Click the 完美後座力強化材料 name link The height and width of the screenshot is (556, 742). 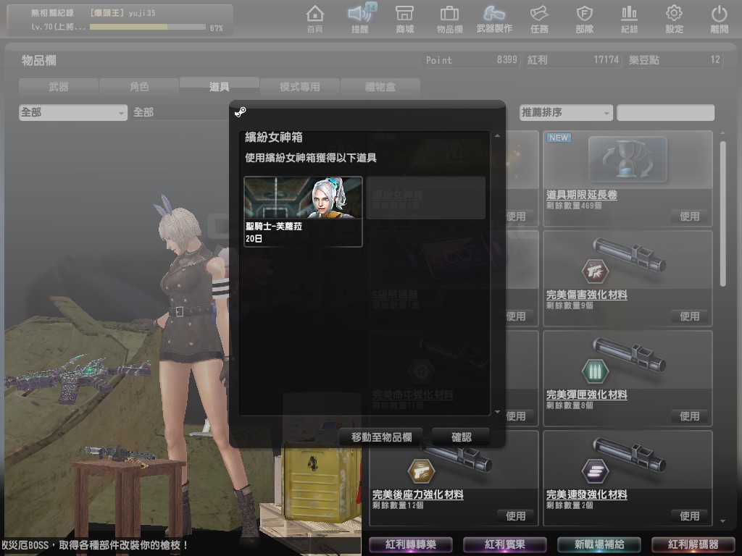pos(418,494)
